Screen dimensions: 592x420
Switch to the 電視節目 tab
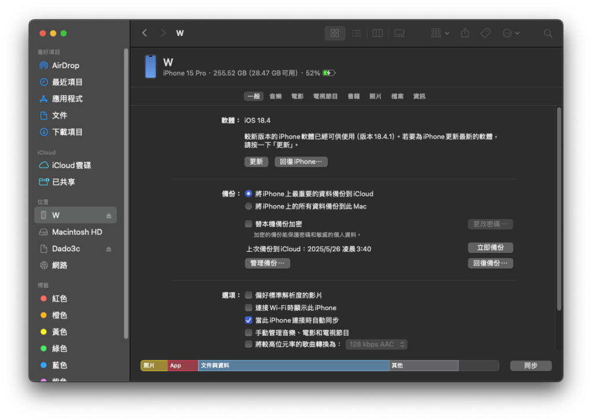(x=325, y=96)
